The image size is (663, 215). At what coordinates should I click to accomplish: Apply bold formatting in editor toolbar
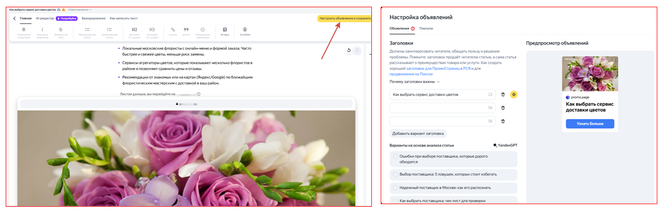tap(24, 30)
